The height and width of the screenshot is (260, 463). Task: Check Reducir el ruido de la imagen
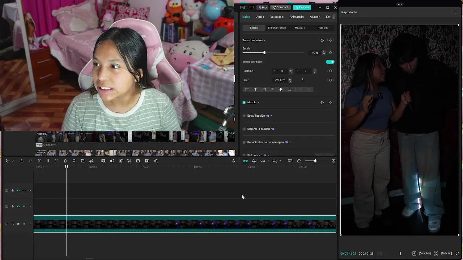click(244, 142)
